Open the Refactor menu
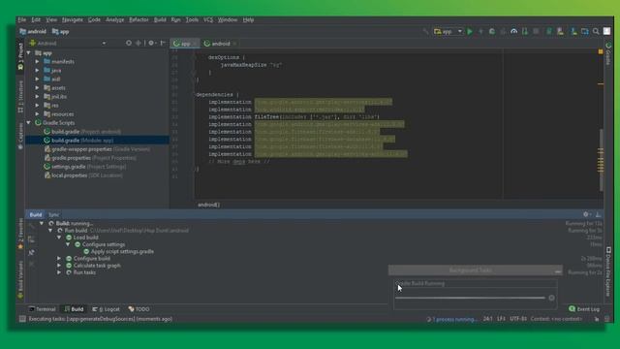The width and height of the screenshot is (620, 349). click(x=139, y=19)
